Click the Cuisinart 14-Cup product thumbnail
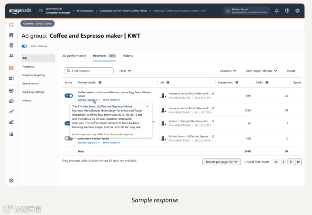This screenshot has height=215, width=312. tap(163, 123)
